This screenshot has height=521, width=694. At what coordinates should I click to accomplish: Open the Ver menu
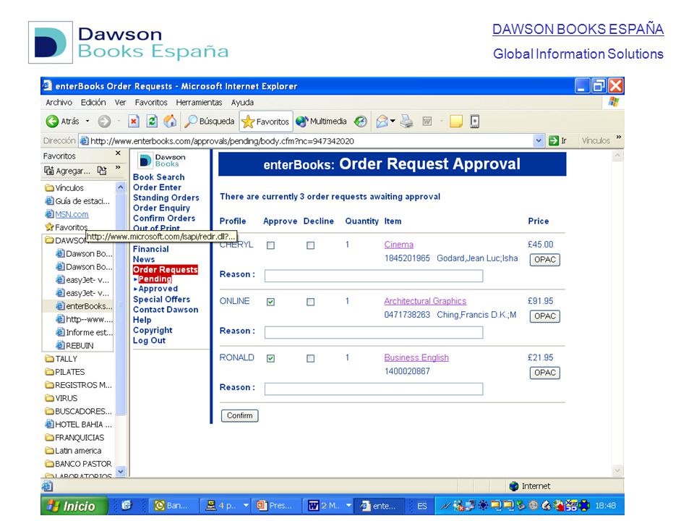(121, 102)
